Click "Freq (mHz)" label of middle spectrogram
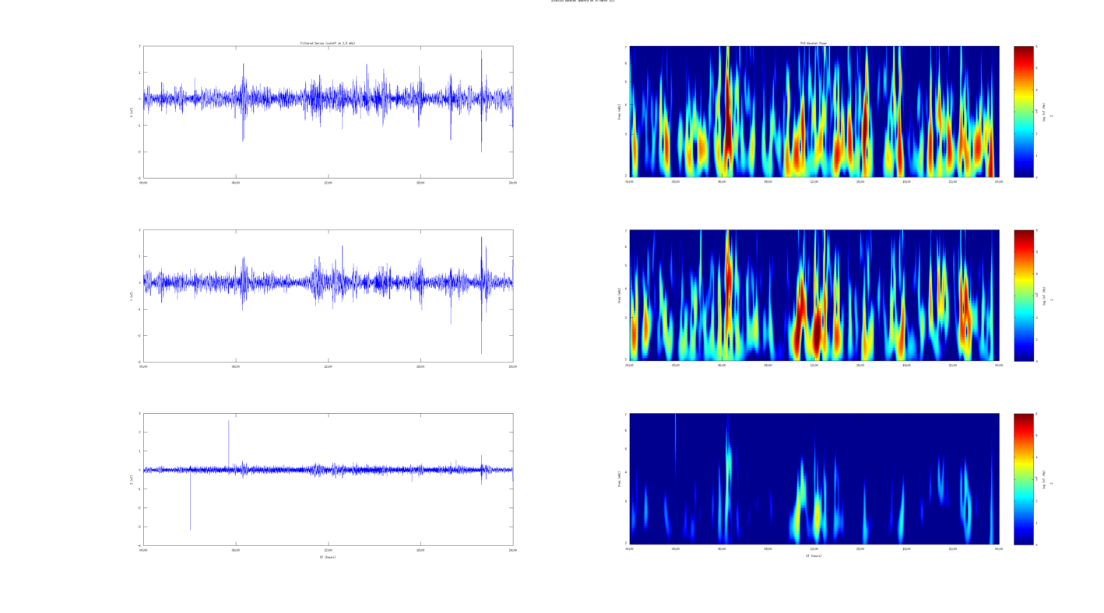 620,296
